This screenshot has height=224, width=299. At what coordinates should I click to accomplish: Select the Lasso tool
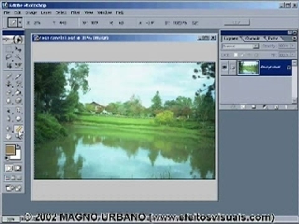8,57
